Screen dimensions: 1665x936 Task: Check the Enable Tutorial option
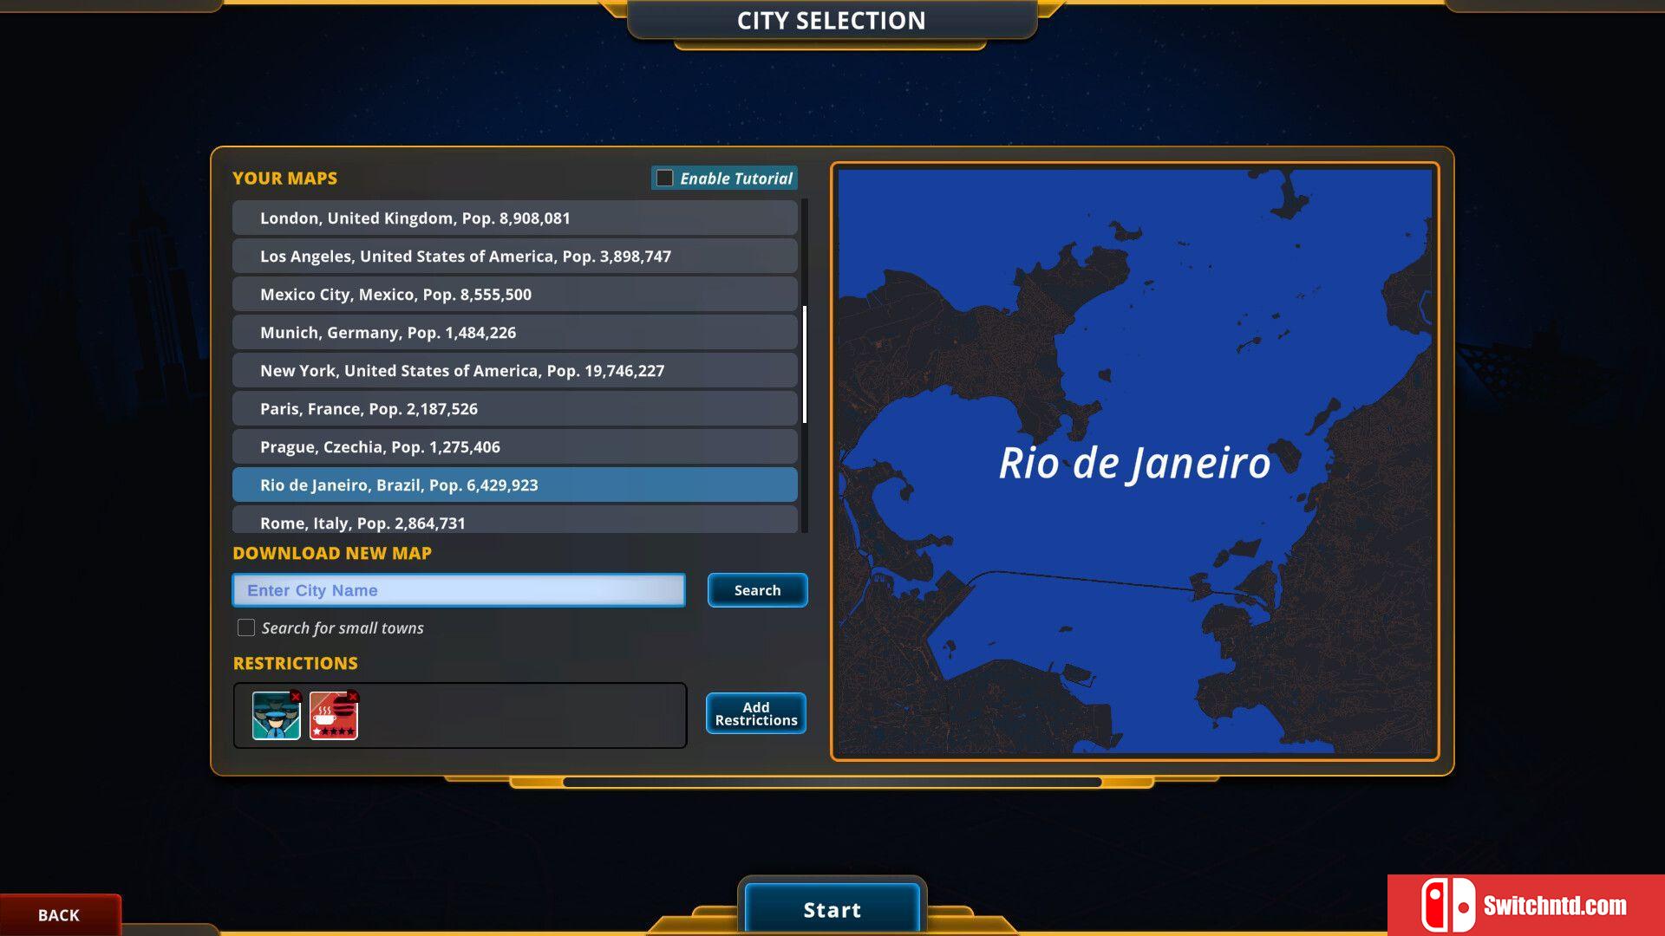[x=663, y=177]
